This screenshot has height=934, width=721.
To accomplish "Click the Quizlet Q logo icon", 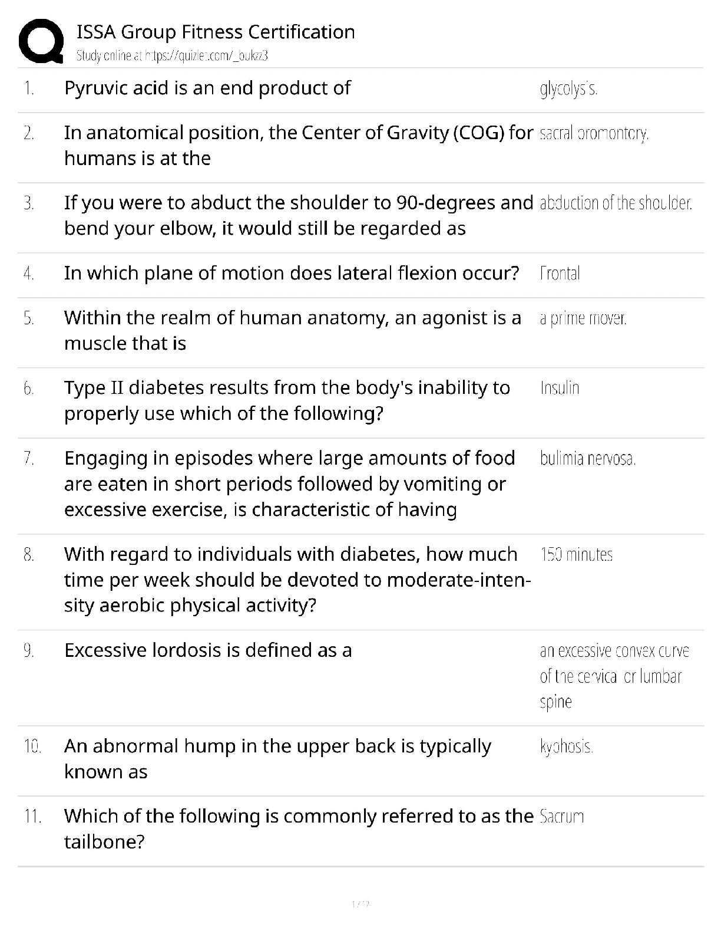I will 41,41.
